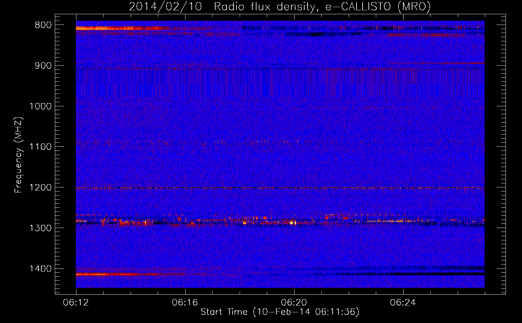Click the 06:12 time tick label
The width and height of the screenshot is (522, 323).
(76, 303)
